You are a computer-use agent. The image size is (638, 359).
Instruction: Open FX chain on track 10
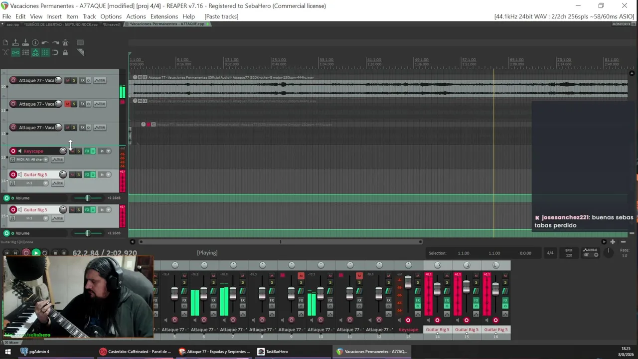83,80
